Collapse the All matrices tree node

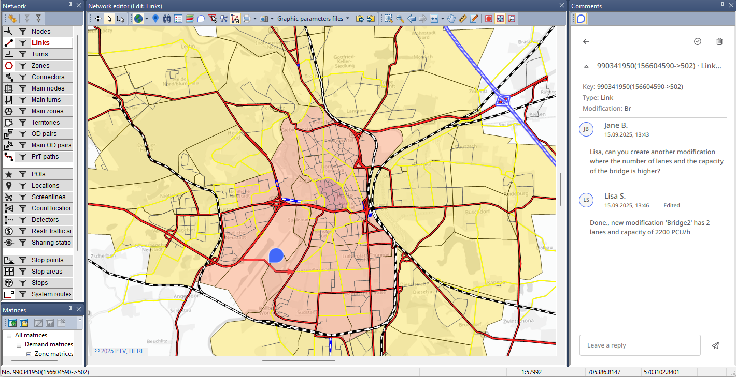click(10, 335)
